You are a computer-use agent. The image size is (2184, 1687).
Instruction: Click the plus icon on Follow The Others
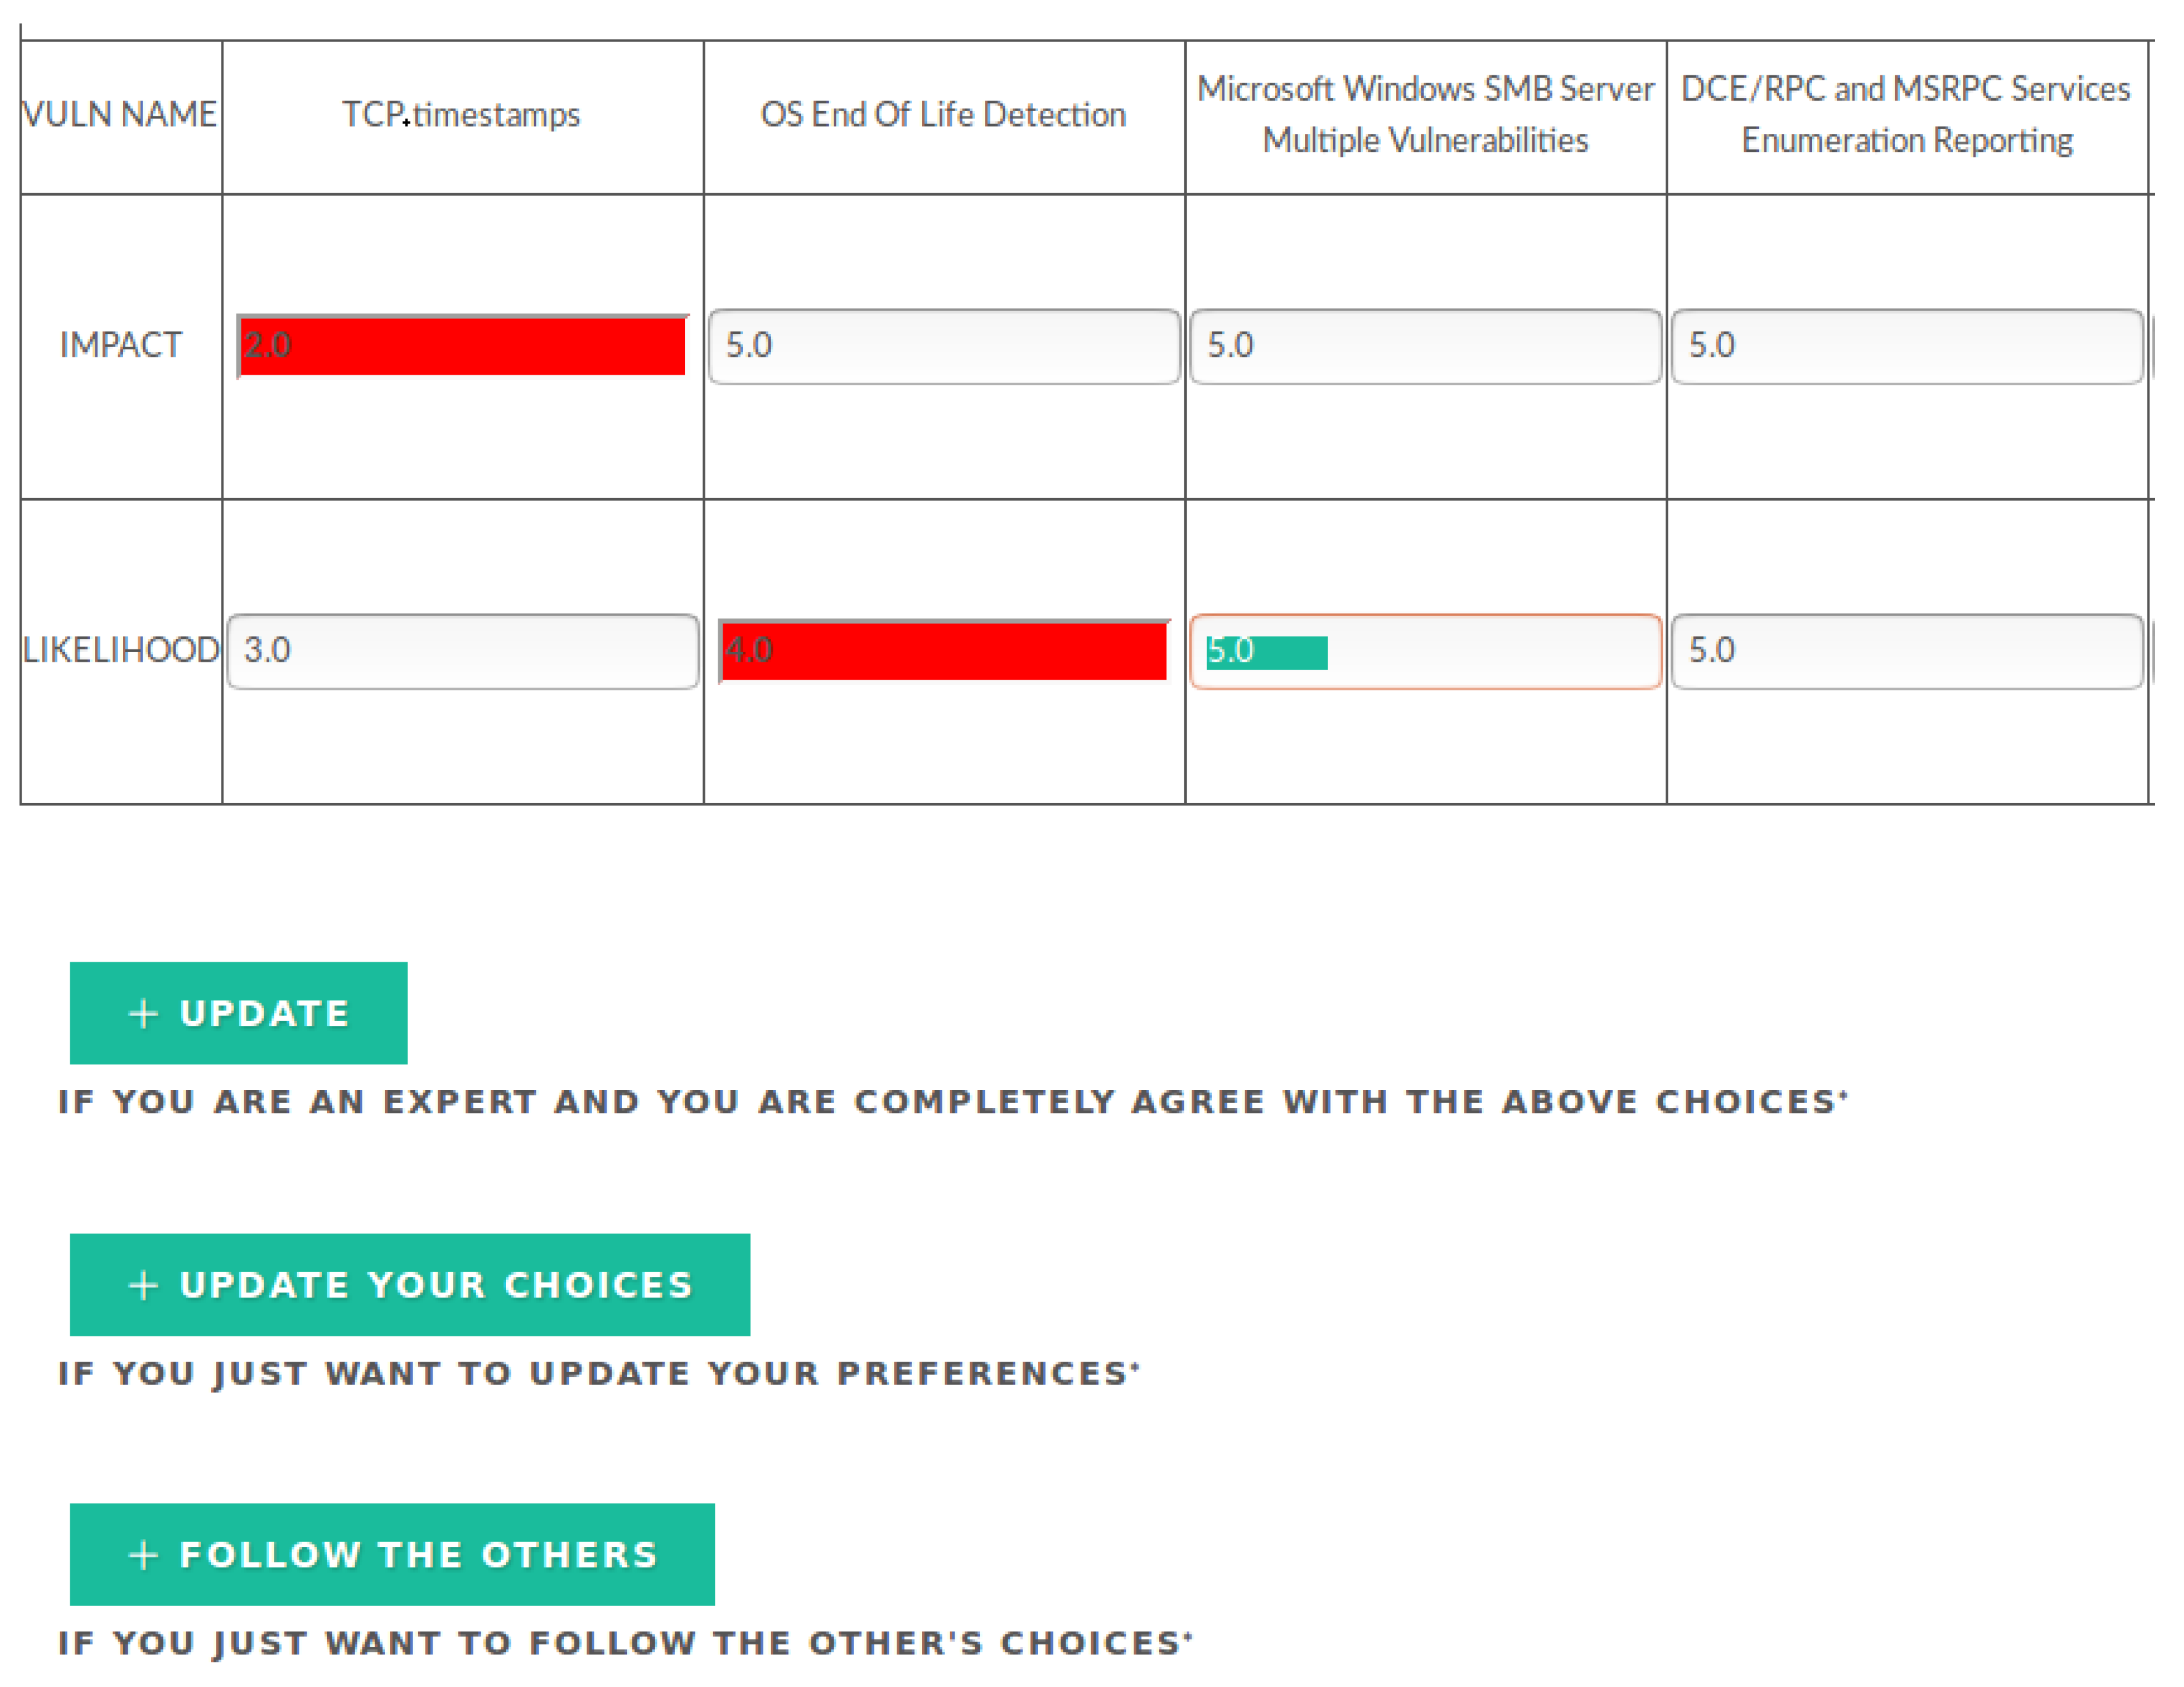click(x=143, y=1554)
